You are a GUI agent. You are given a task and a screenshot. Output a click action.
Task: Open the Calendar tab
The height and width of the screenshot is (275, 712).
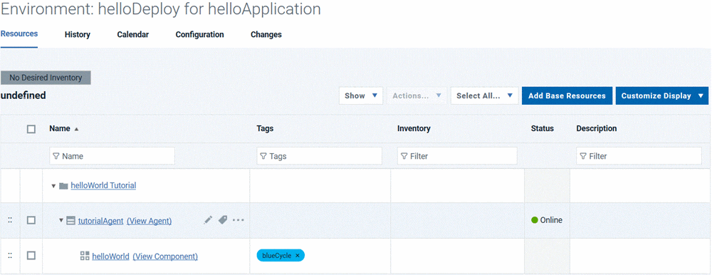tap(133, 34)
